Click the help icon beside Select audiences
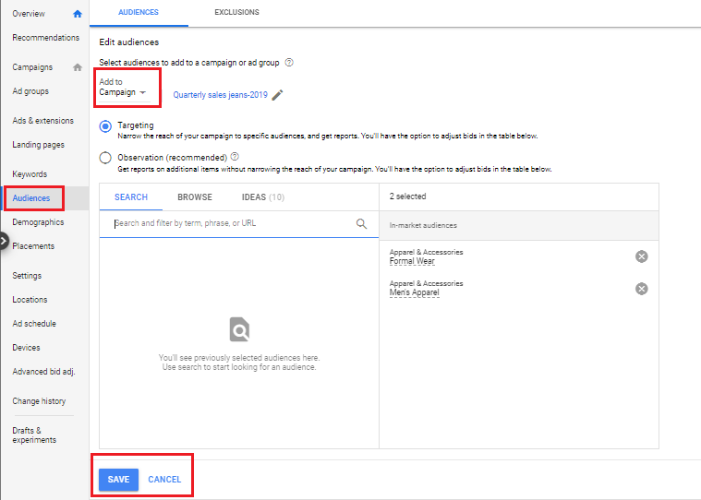701x500 pixels. click(289, 63)
